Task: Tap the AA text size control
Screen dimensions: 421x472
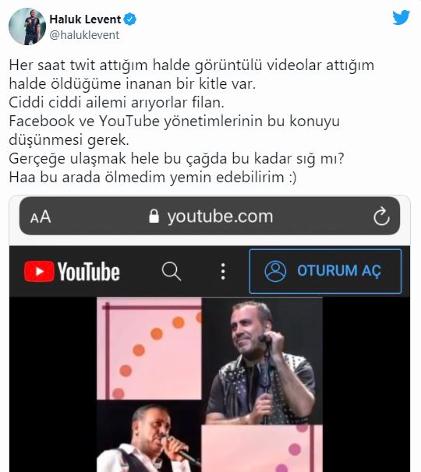Action: [41, 217]
